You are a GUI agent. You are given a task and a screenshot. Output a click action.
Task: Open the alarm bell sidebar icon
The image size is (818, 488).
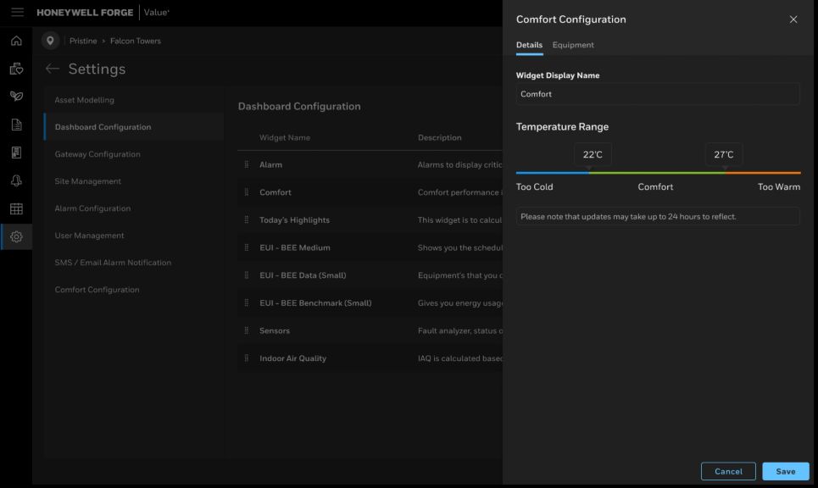[16, 180]
